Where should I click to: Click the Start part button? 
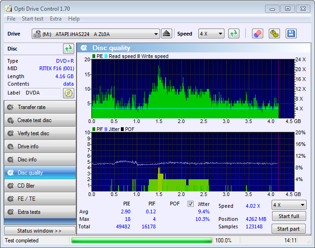point(288,229)
